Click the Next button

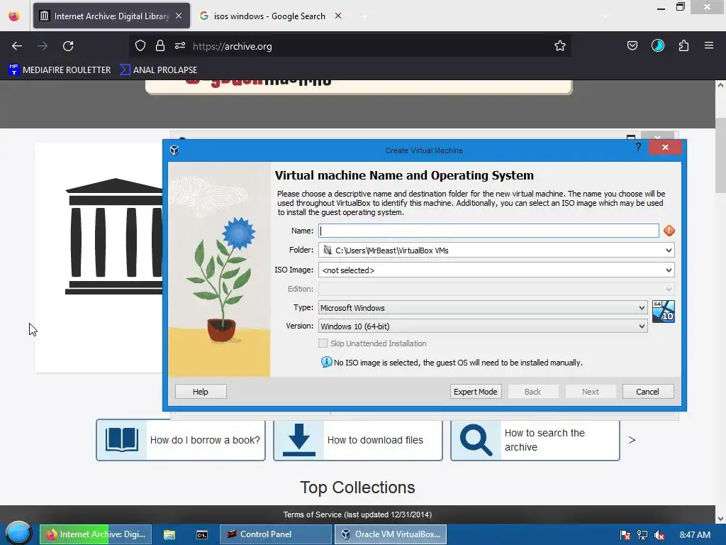pos(591,392)
